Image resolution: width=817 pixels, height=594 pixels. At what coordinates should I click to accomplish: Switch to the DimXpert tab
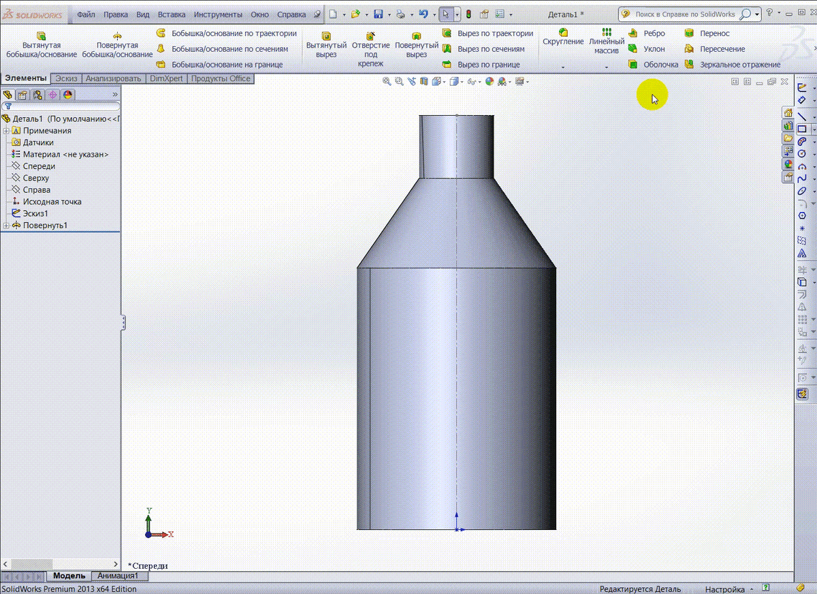click(x=166, y=78)
